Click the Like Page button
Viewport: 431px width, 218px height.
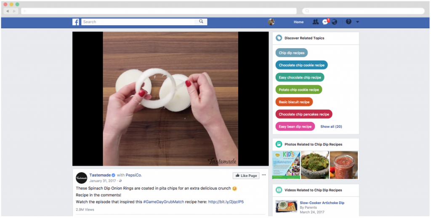(246, 176)
